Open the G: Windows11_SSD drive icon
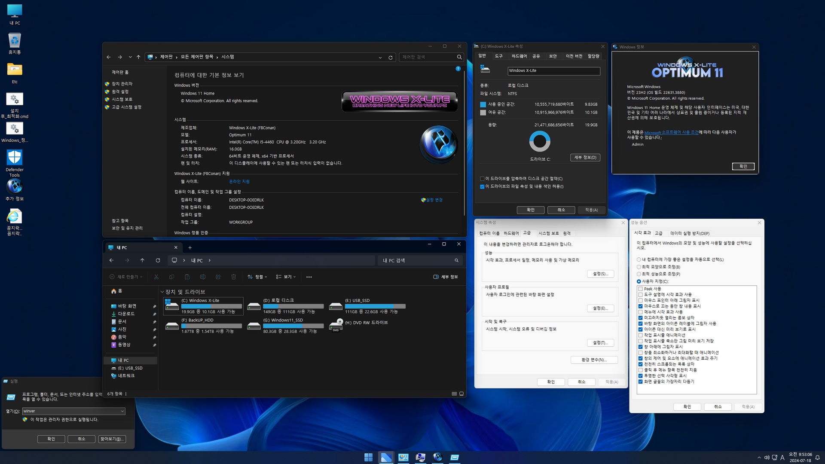 pyautogui.click(x=254, y=326)
